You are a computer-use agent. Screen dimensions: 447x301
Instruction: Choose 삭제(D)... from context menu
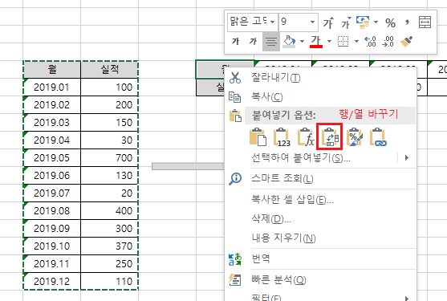[271, 219]
